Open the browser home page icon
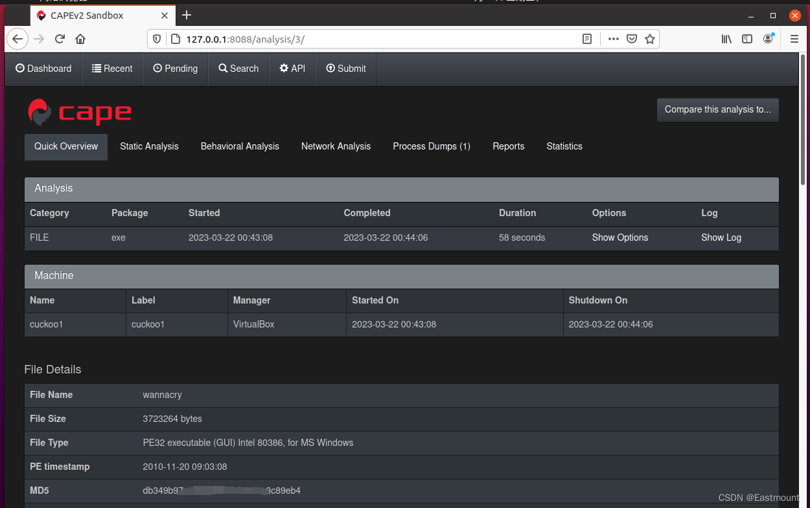The width and height of the screenshot is (810, 508). click(80, 39)
